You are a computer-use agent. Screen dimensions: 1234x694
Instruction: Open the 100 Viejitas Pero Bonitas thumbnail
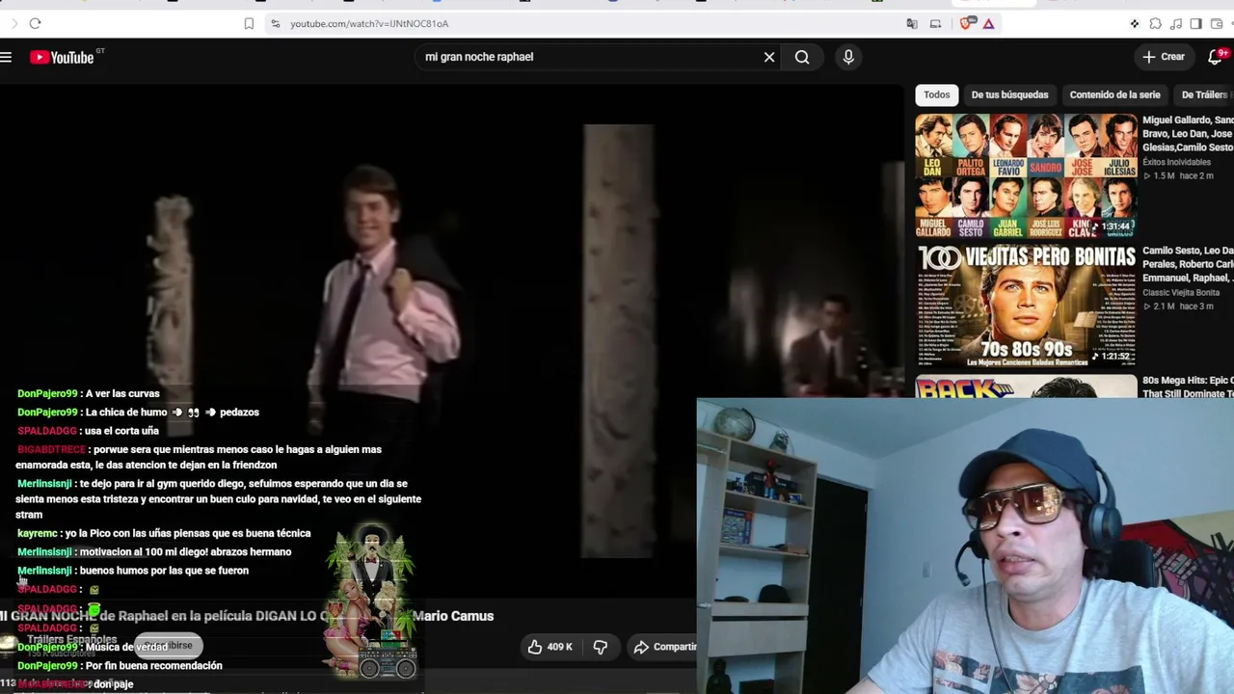1026,306
